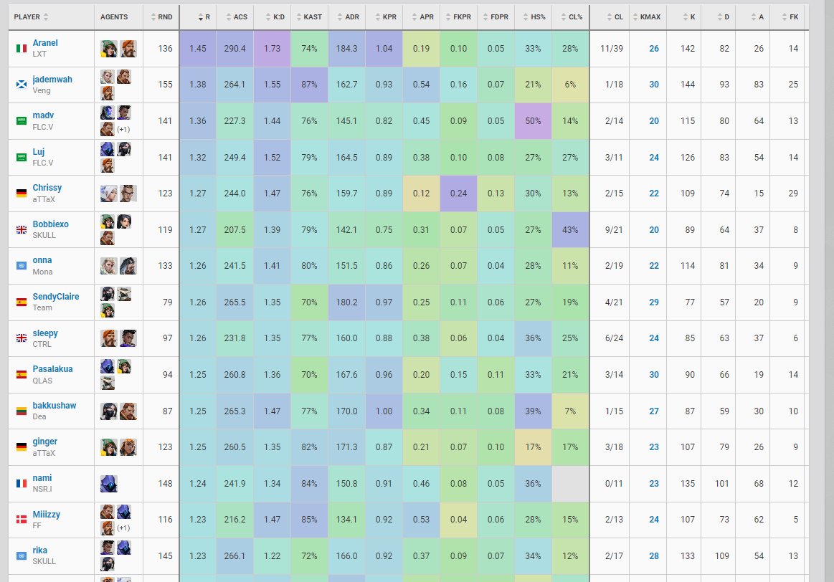Click Skye agent icon in Aranel's row
The image size is (834, 582).
[x=108, y=48]
